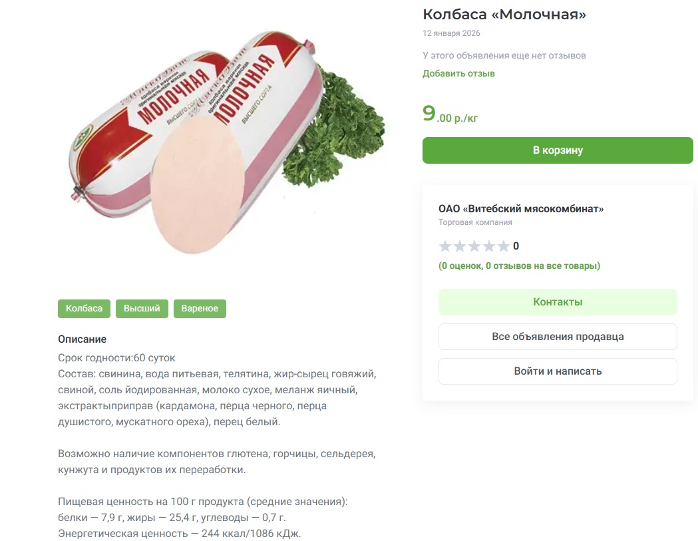The height and width of the screenshot is (541, 698).
Task: Click the product title «Колбаса Молочная»
Action: [x=504, y=13]
